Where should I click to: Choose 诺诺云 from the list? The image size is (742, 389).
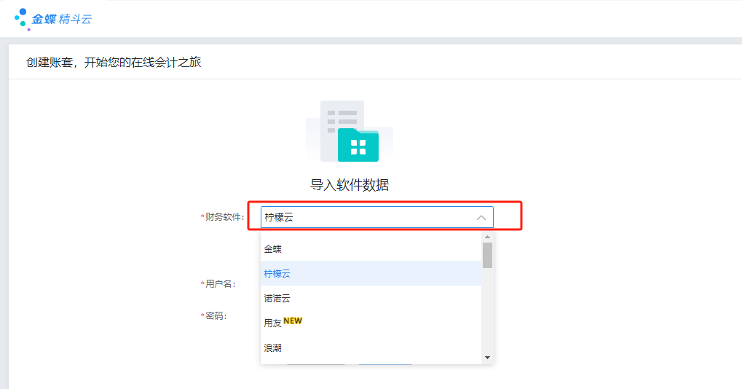coord(371,298)
